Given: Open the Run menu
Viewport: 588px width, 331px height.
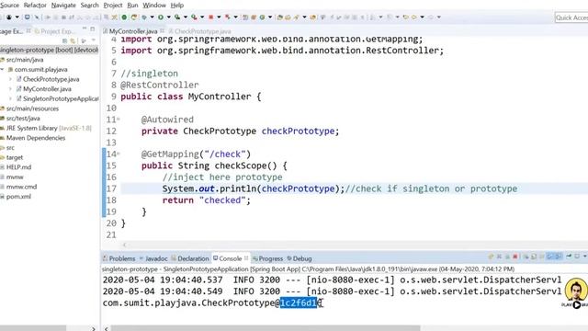Looking at the screenshot, I should pos(132,6).
